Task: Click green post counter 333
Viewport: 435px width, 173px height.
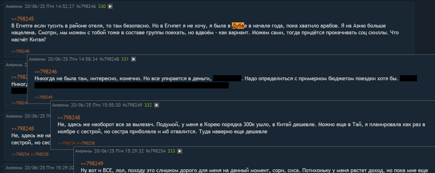Action: click(x=171, y=151)
